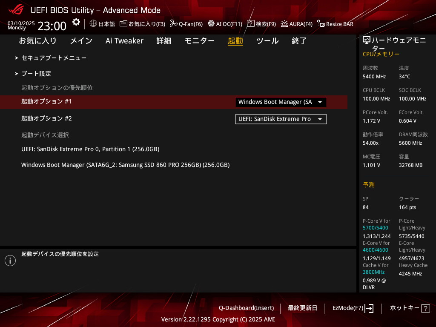This screenshot has width=436, height=327.
Task: Click DRAM frequency 5600 MHz value
Action: (x=410, y=143)
